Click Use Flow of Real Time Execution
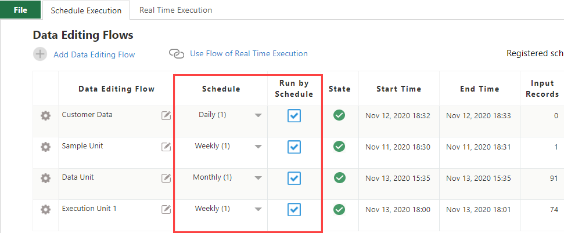564x233 pixels. pyautogui.click(x=249, y=53)
